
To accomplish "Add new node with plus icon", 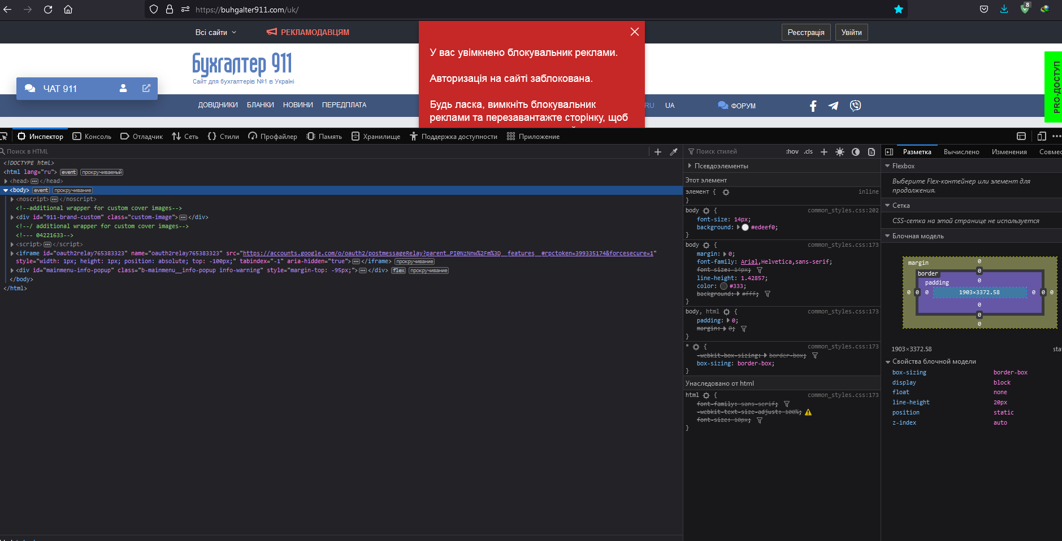I will click(x=658, y=151).
